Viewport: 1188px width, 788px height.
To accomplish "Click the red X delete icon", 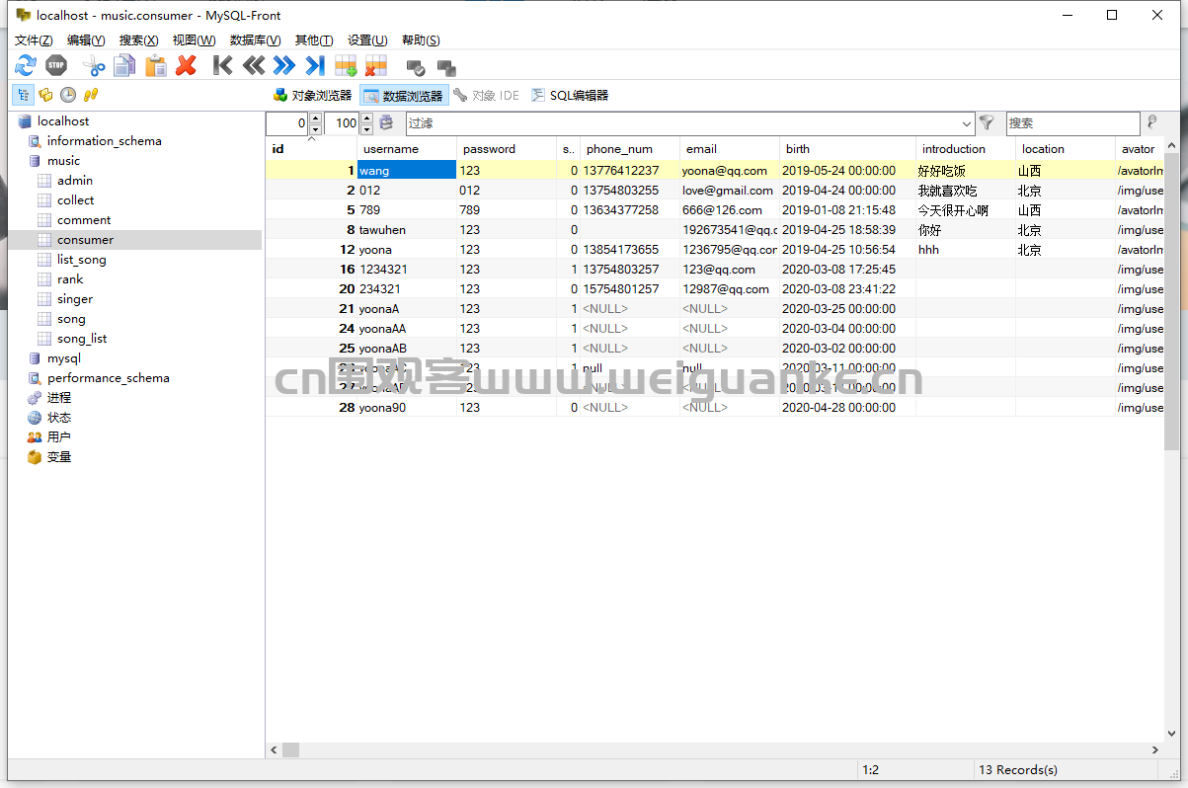I will [186, 66].
